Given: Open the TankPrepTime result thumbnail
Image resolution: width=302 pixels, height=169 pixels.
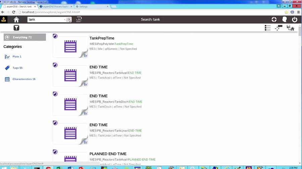Looking at the screenshot, I should [70, 47].
